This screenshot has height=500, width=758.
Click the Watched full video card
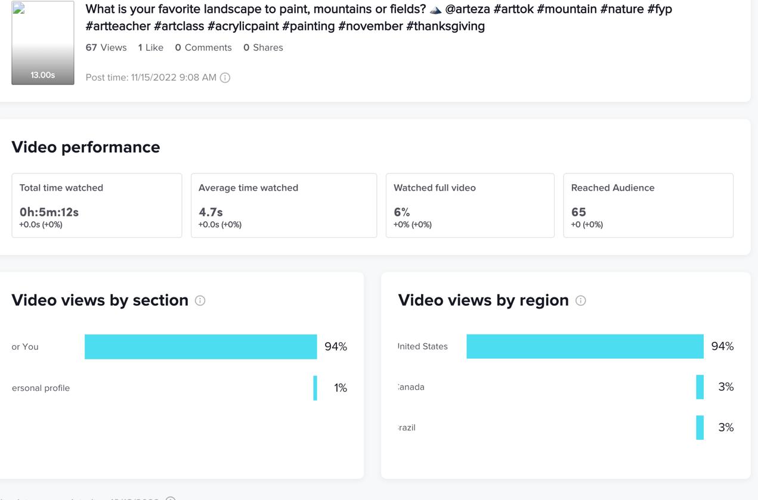(470, 206)
